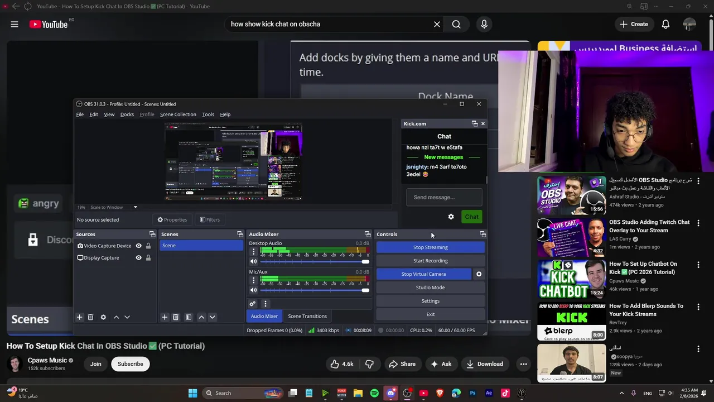Open Mic/Aux three-dot options
Viewport: 714px width, 402px height.
(253, 280)
